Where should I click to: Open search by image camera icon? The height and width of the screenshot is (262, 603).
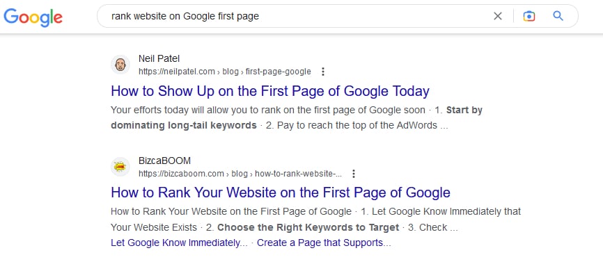tap(529, 16)
